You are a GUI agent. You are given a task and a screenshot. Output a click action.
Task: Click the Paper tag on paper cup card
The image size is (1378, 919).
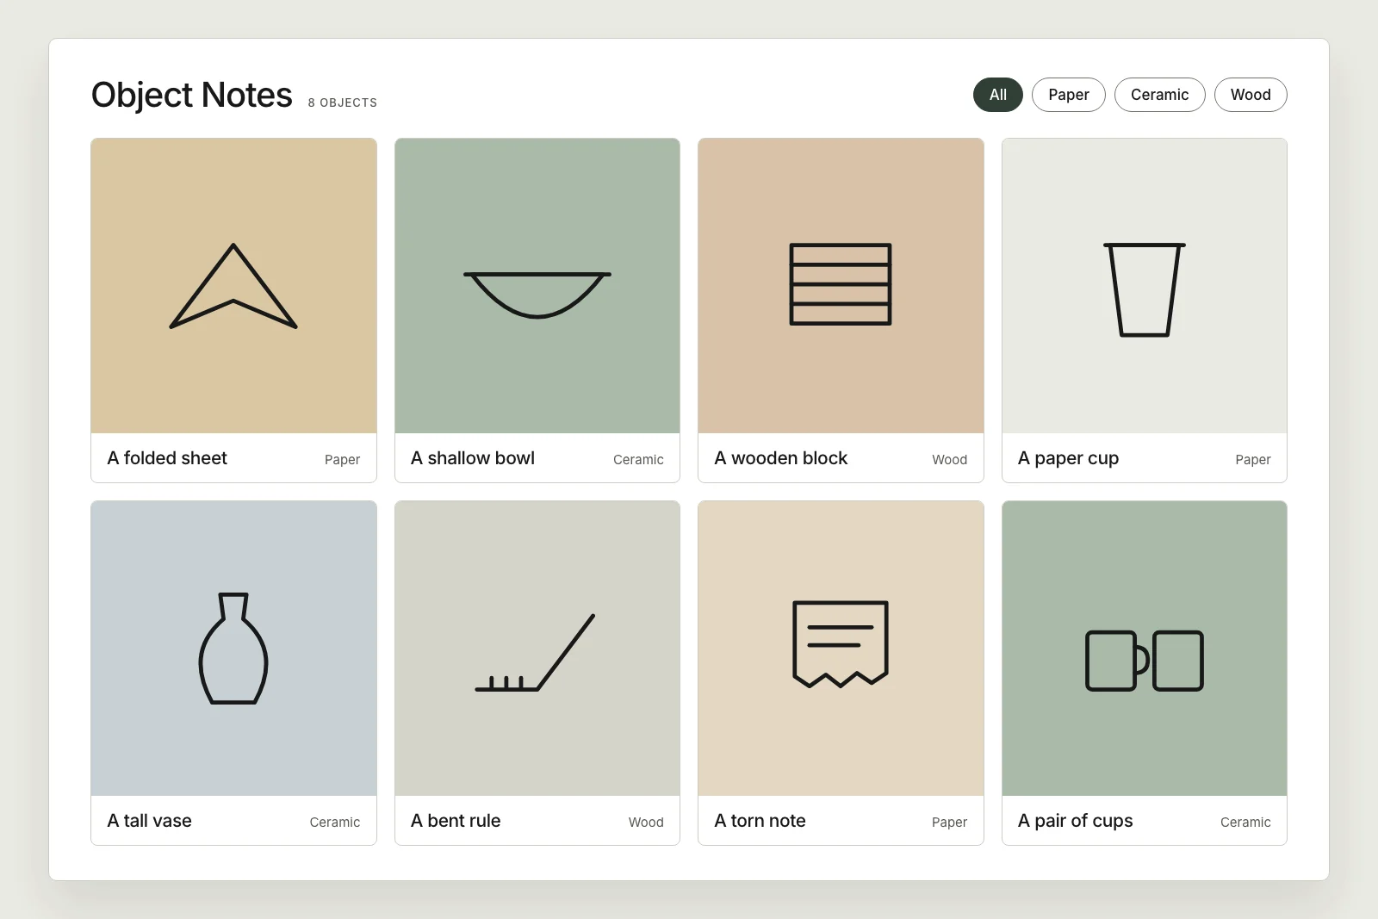(1253, 460)
